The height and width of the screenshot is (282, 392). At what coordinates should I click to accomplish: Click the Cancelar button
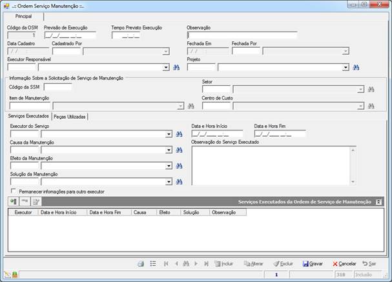tap(344, 264)
